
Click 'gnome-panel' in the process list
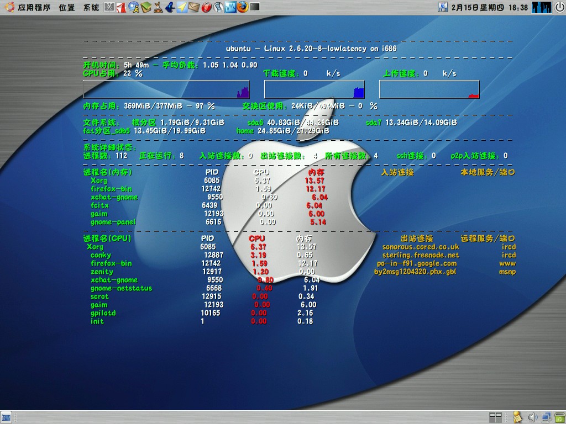[113, 222]
